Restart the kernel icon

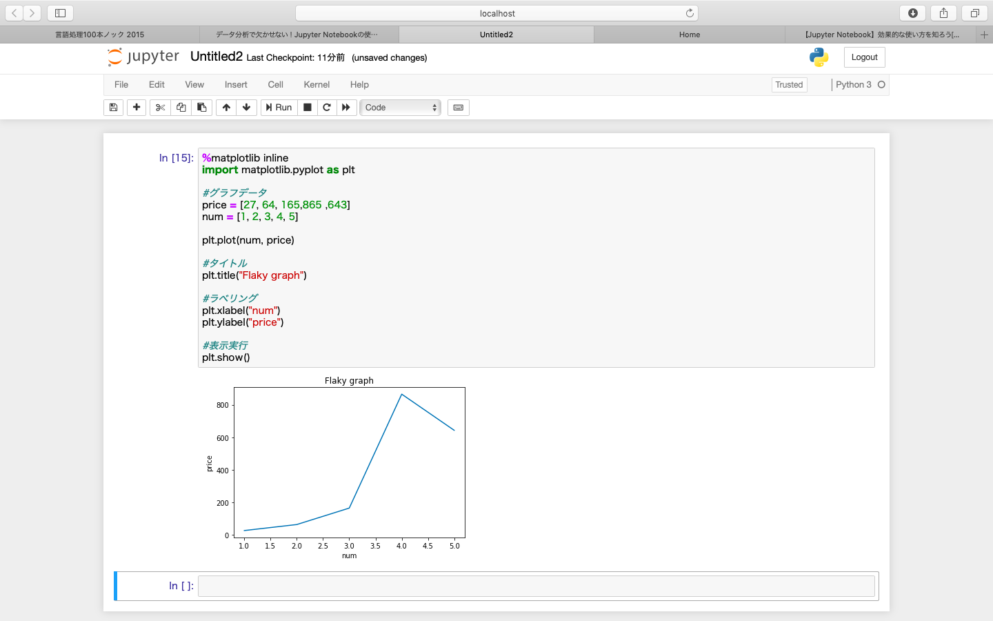[327, 108]
